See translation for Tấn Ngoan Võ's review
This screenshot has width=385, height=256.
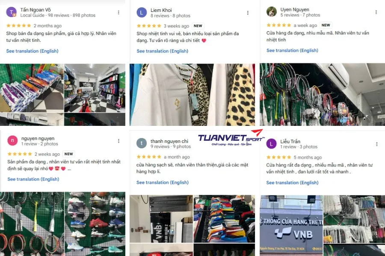point(32,51)
